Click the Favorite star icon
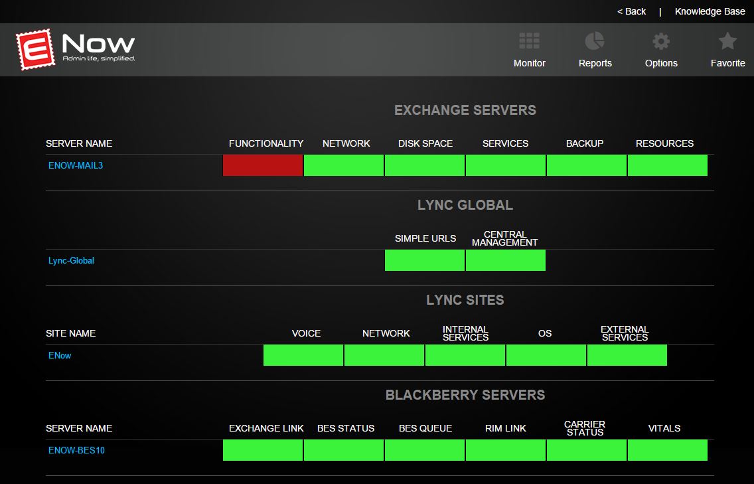This screenshot has height=484, width=754. tap(727, 41)
